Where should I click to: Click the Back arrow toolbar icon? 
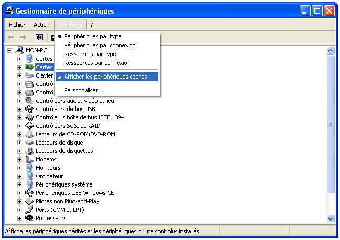(10, 37)
